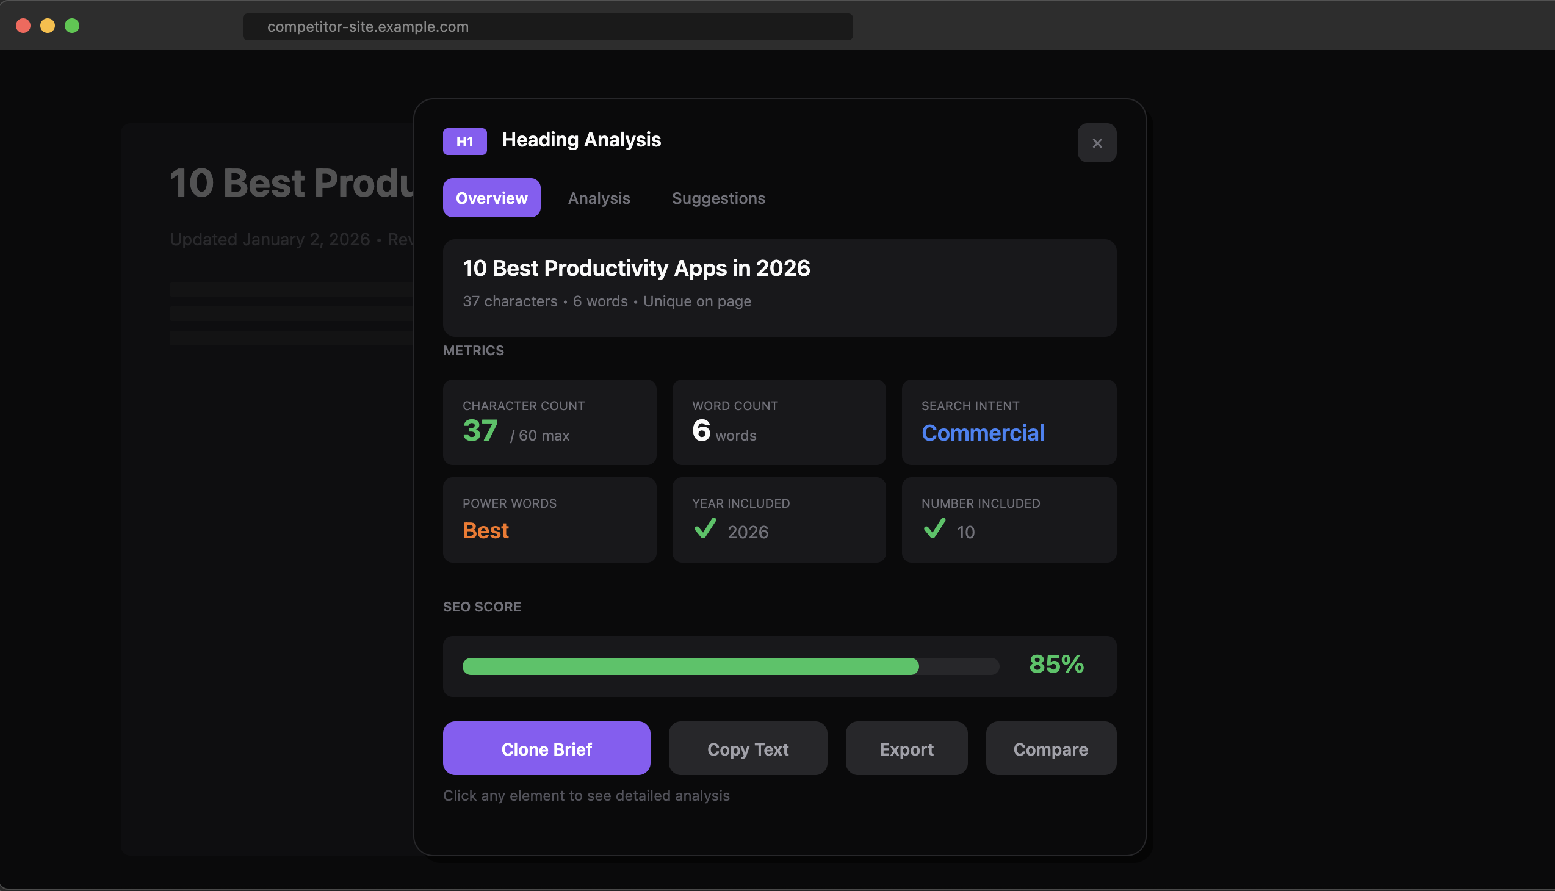This screenshot has width=1555, height=891.
Task: Select the Overview tab
Action: click(491, 198)
